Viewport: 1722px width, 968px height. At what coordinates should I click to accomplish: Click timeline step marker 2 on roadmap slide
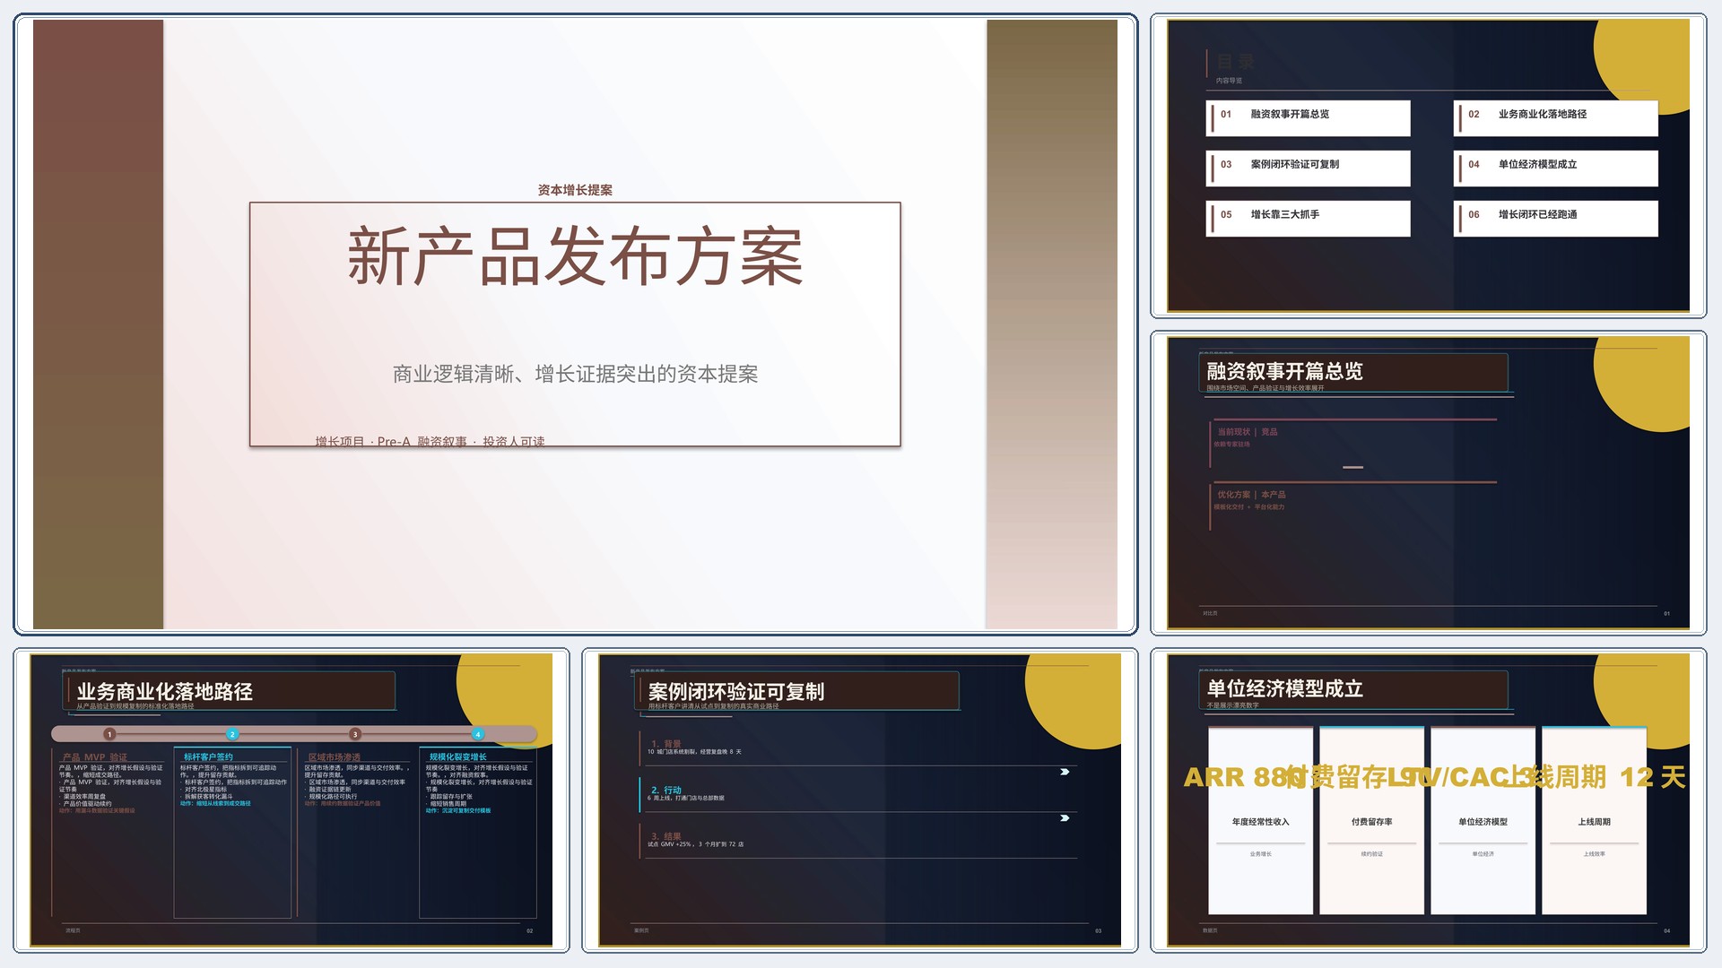click(232, 734)
